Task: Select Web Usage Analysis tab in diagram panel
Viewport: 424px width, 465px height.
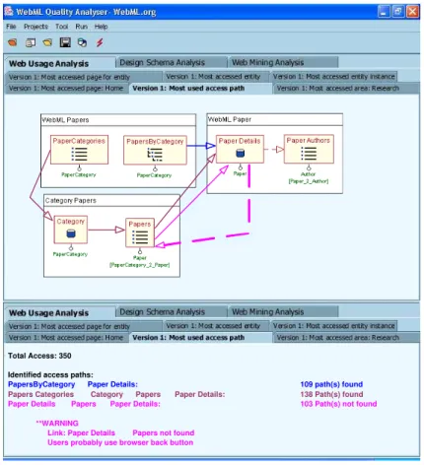Action: pyautogui.click(x=60, y=63)
